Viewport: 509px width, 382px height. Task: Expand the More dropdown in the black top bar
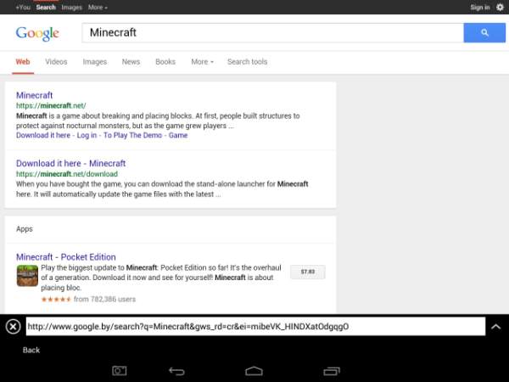tap(98, 7)
